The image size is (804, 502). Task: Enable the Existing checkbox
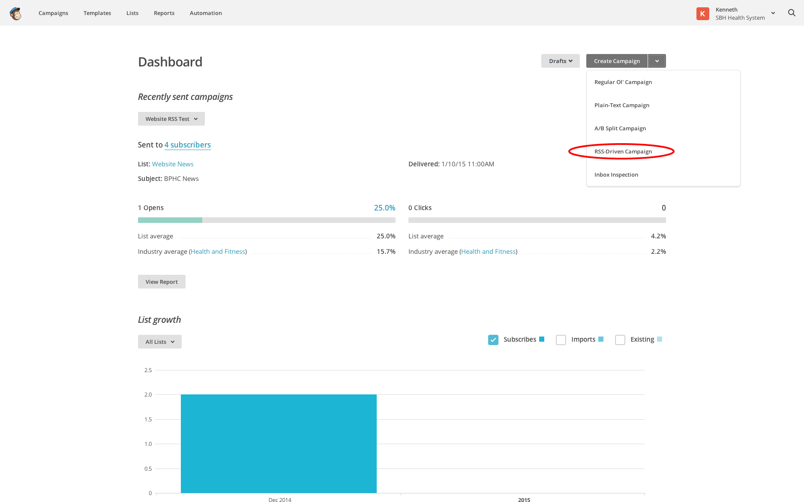coord(620,340)
